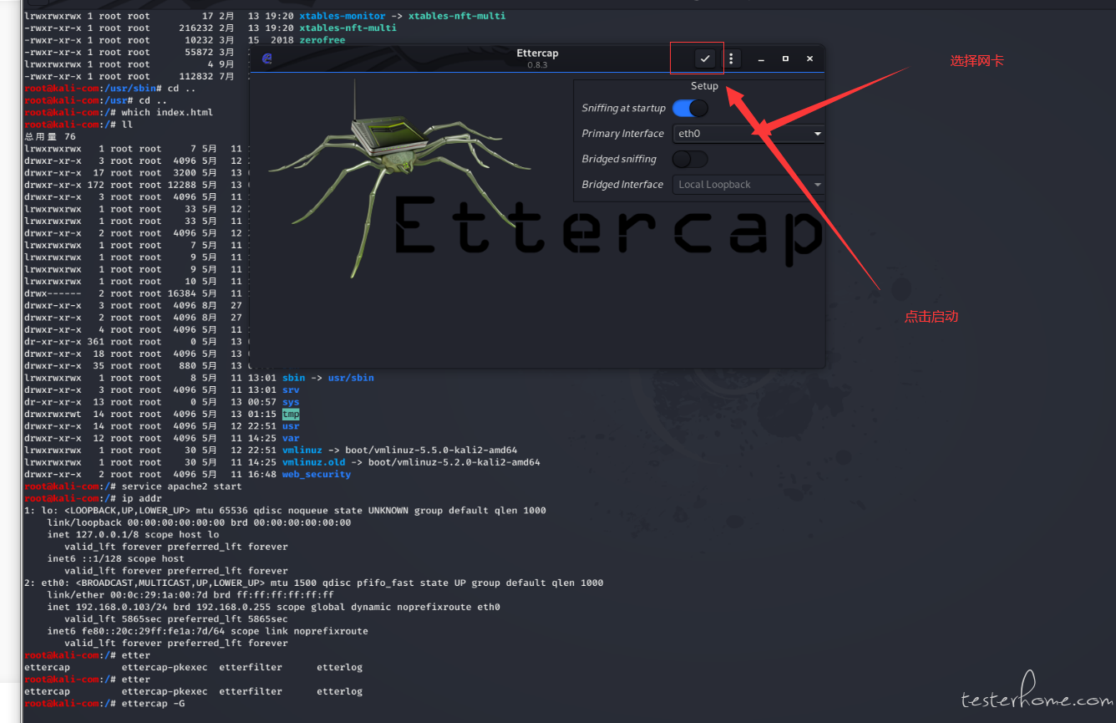Click the '总用量 76' line in terminal
1116x723 pixels.
tap(50, 136)
